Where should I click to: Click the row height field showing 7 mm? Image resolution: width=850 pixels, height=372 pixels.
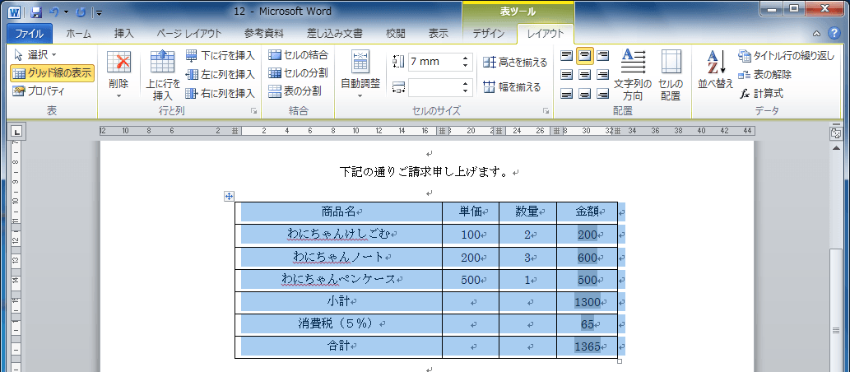point(433,62)
